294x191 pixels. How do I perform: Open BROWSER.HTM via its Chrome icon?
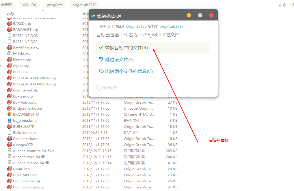tap(9, 114)
